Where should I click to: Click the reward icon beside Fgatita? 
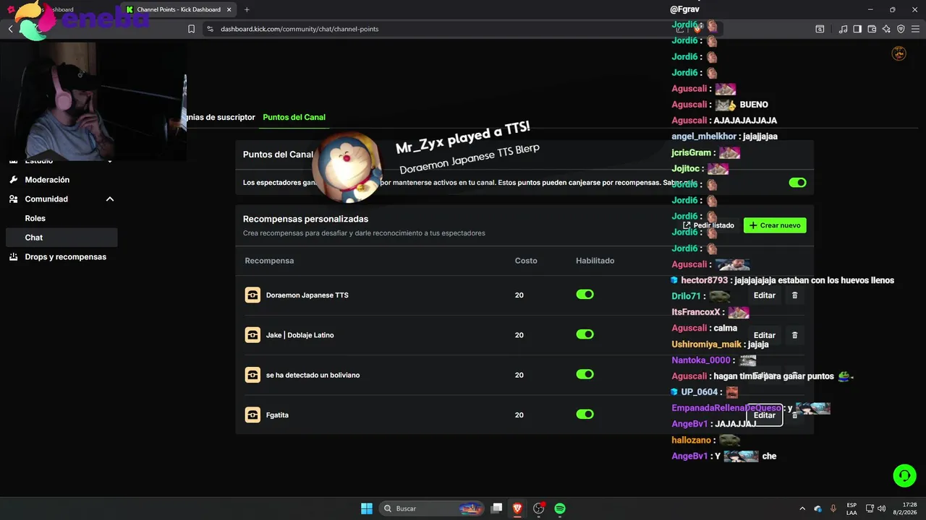click(x=252, y=415)
